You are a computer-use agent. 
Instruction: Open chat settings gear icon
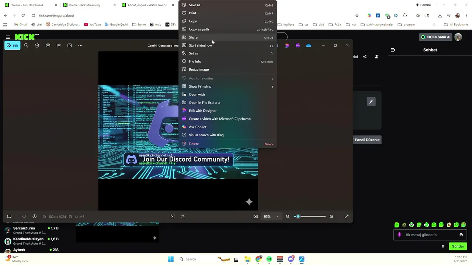tap(443, 247)
